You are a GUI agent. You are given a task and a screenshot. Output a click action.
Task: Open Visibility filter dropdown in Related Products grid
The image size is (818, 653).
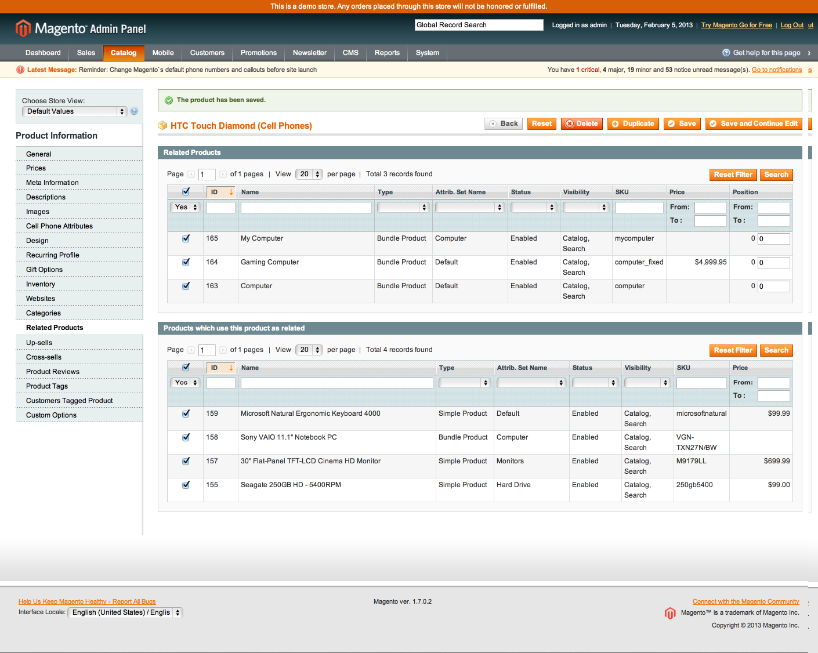pos(586,207)
